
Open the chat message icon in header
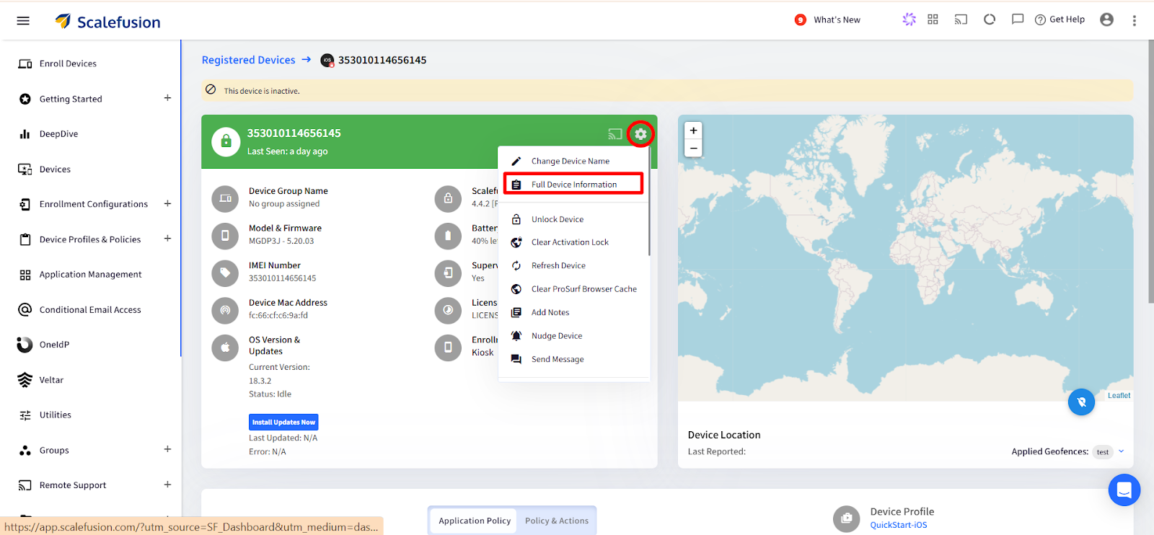(1018, 19)
